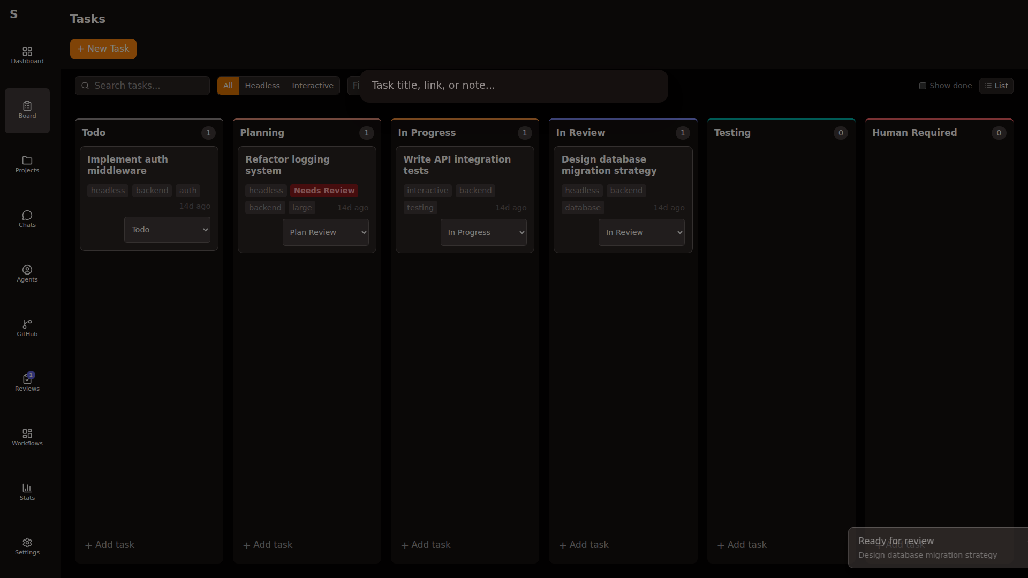Open the Projects folder icon
This screenshot has width=1028, height=578.
pos(27,164)
